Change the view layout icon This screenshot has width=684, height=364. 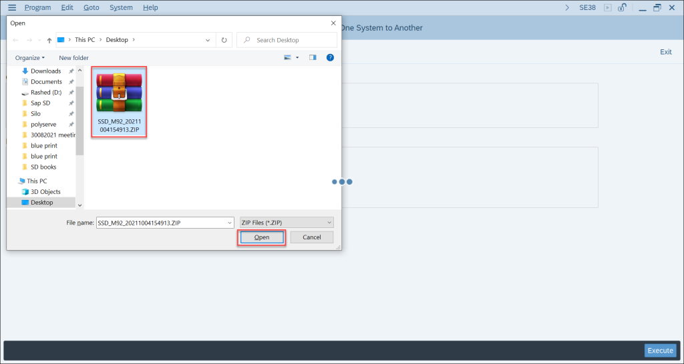click(287, 57)
